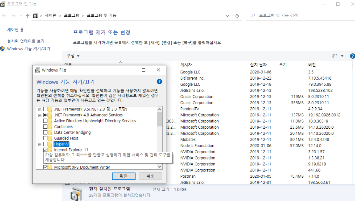The height and width of the screenshot is (201, 355).
Task: Click the features list scrollbar up arrow
Action: [159, 109]
